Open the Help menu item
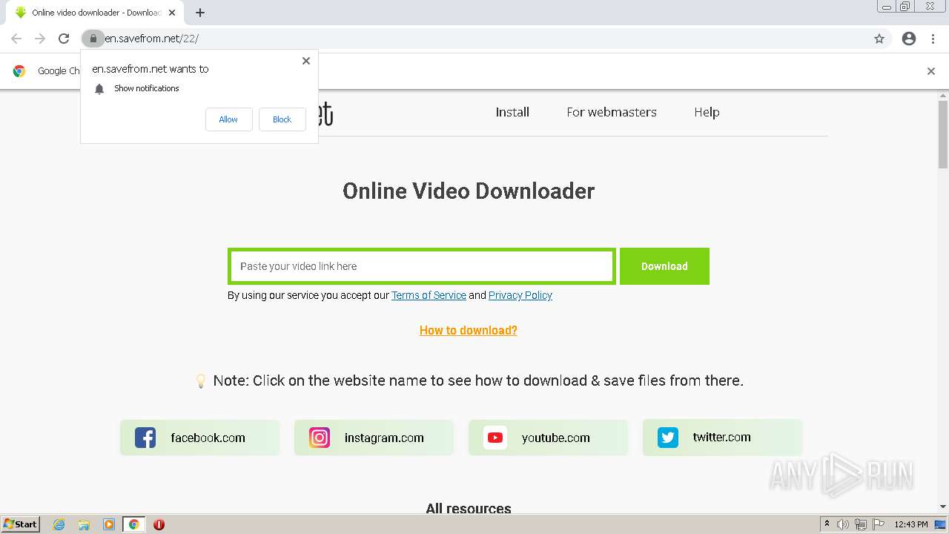This screenshot has height=534, width=949. [707, 112]
